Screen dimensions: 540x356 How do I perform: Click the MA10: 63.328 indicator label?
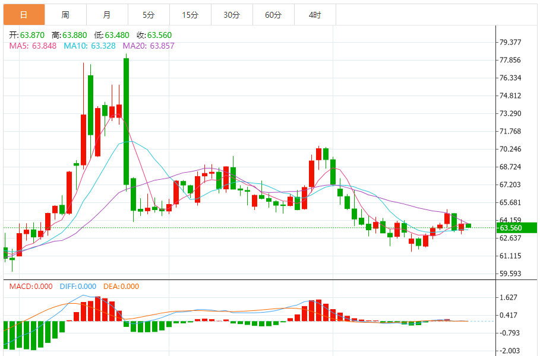click(x=90, y=46)
